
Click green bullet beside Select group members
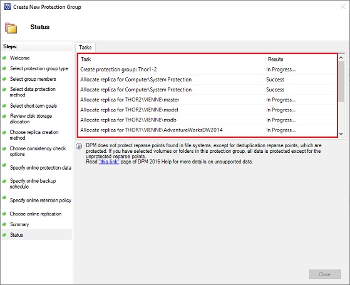click(x=4, y=79)
